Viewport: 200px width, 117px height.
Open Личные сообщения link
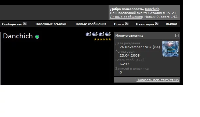126,17
